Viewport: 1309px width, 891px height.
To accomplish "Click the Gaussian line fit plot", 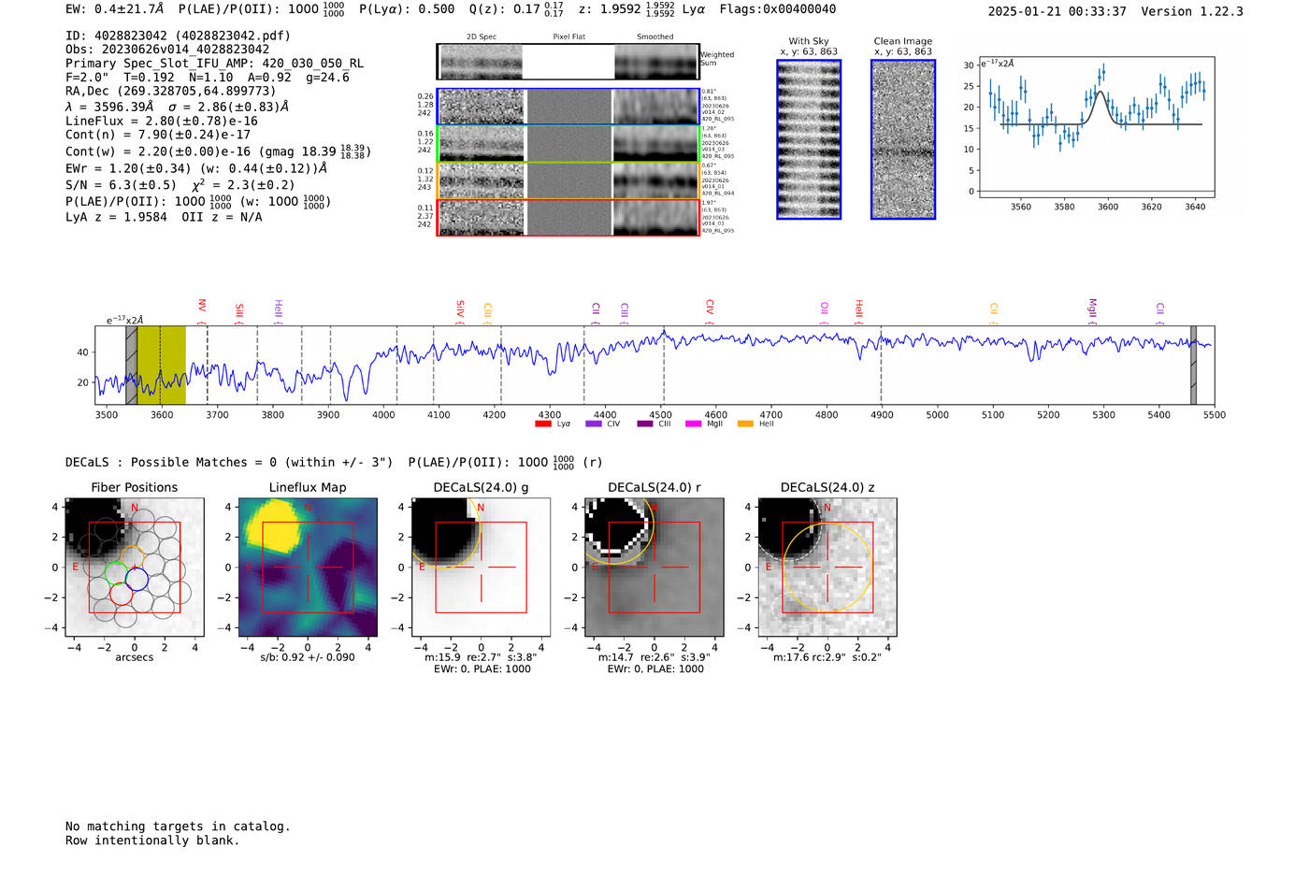I will pos(1095,127).
